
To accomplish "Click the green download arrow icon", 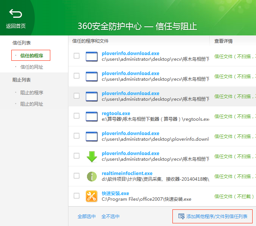I will click(x=92, y=156).
